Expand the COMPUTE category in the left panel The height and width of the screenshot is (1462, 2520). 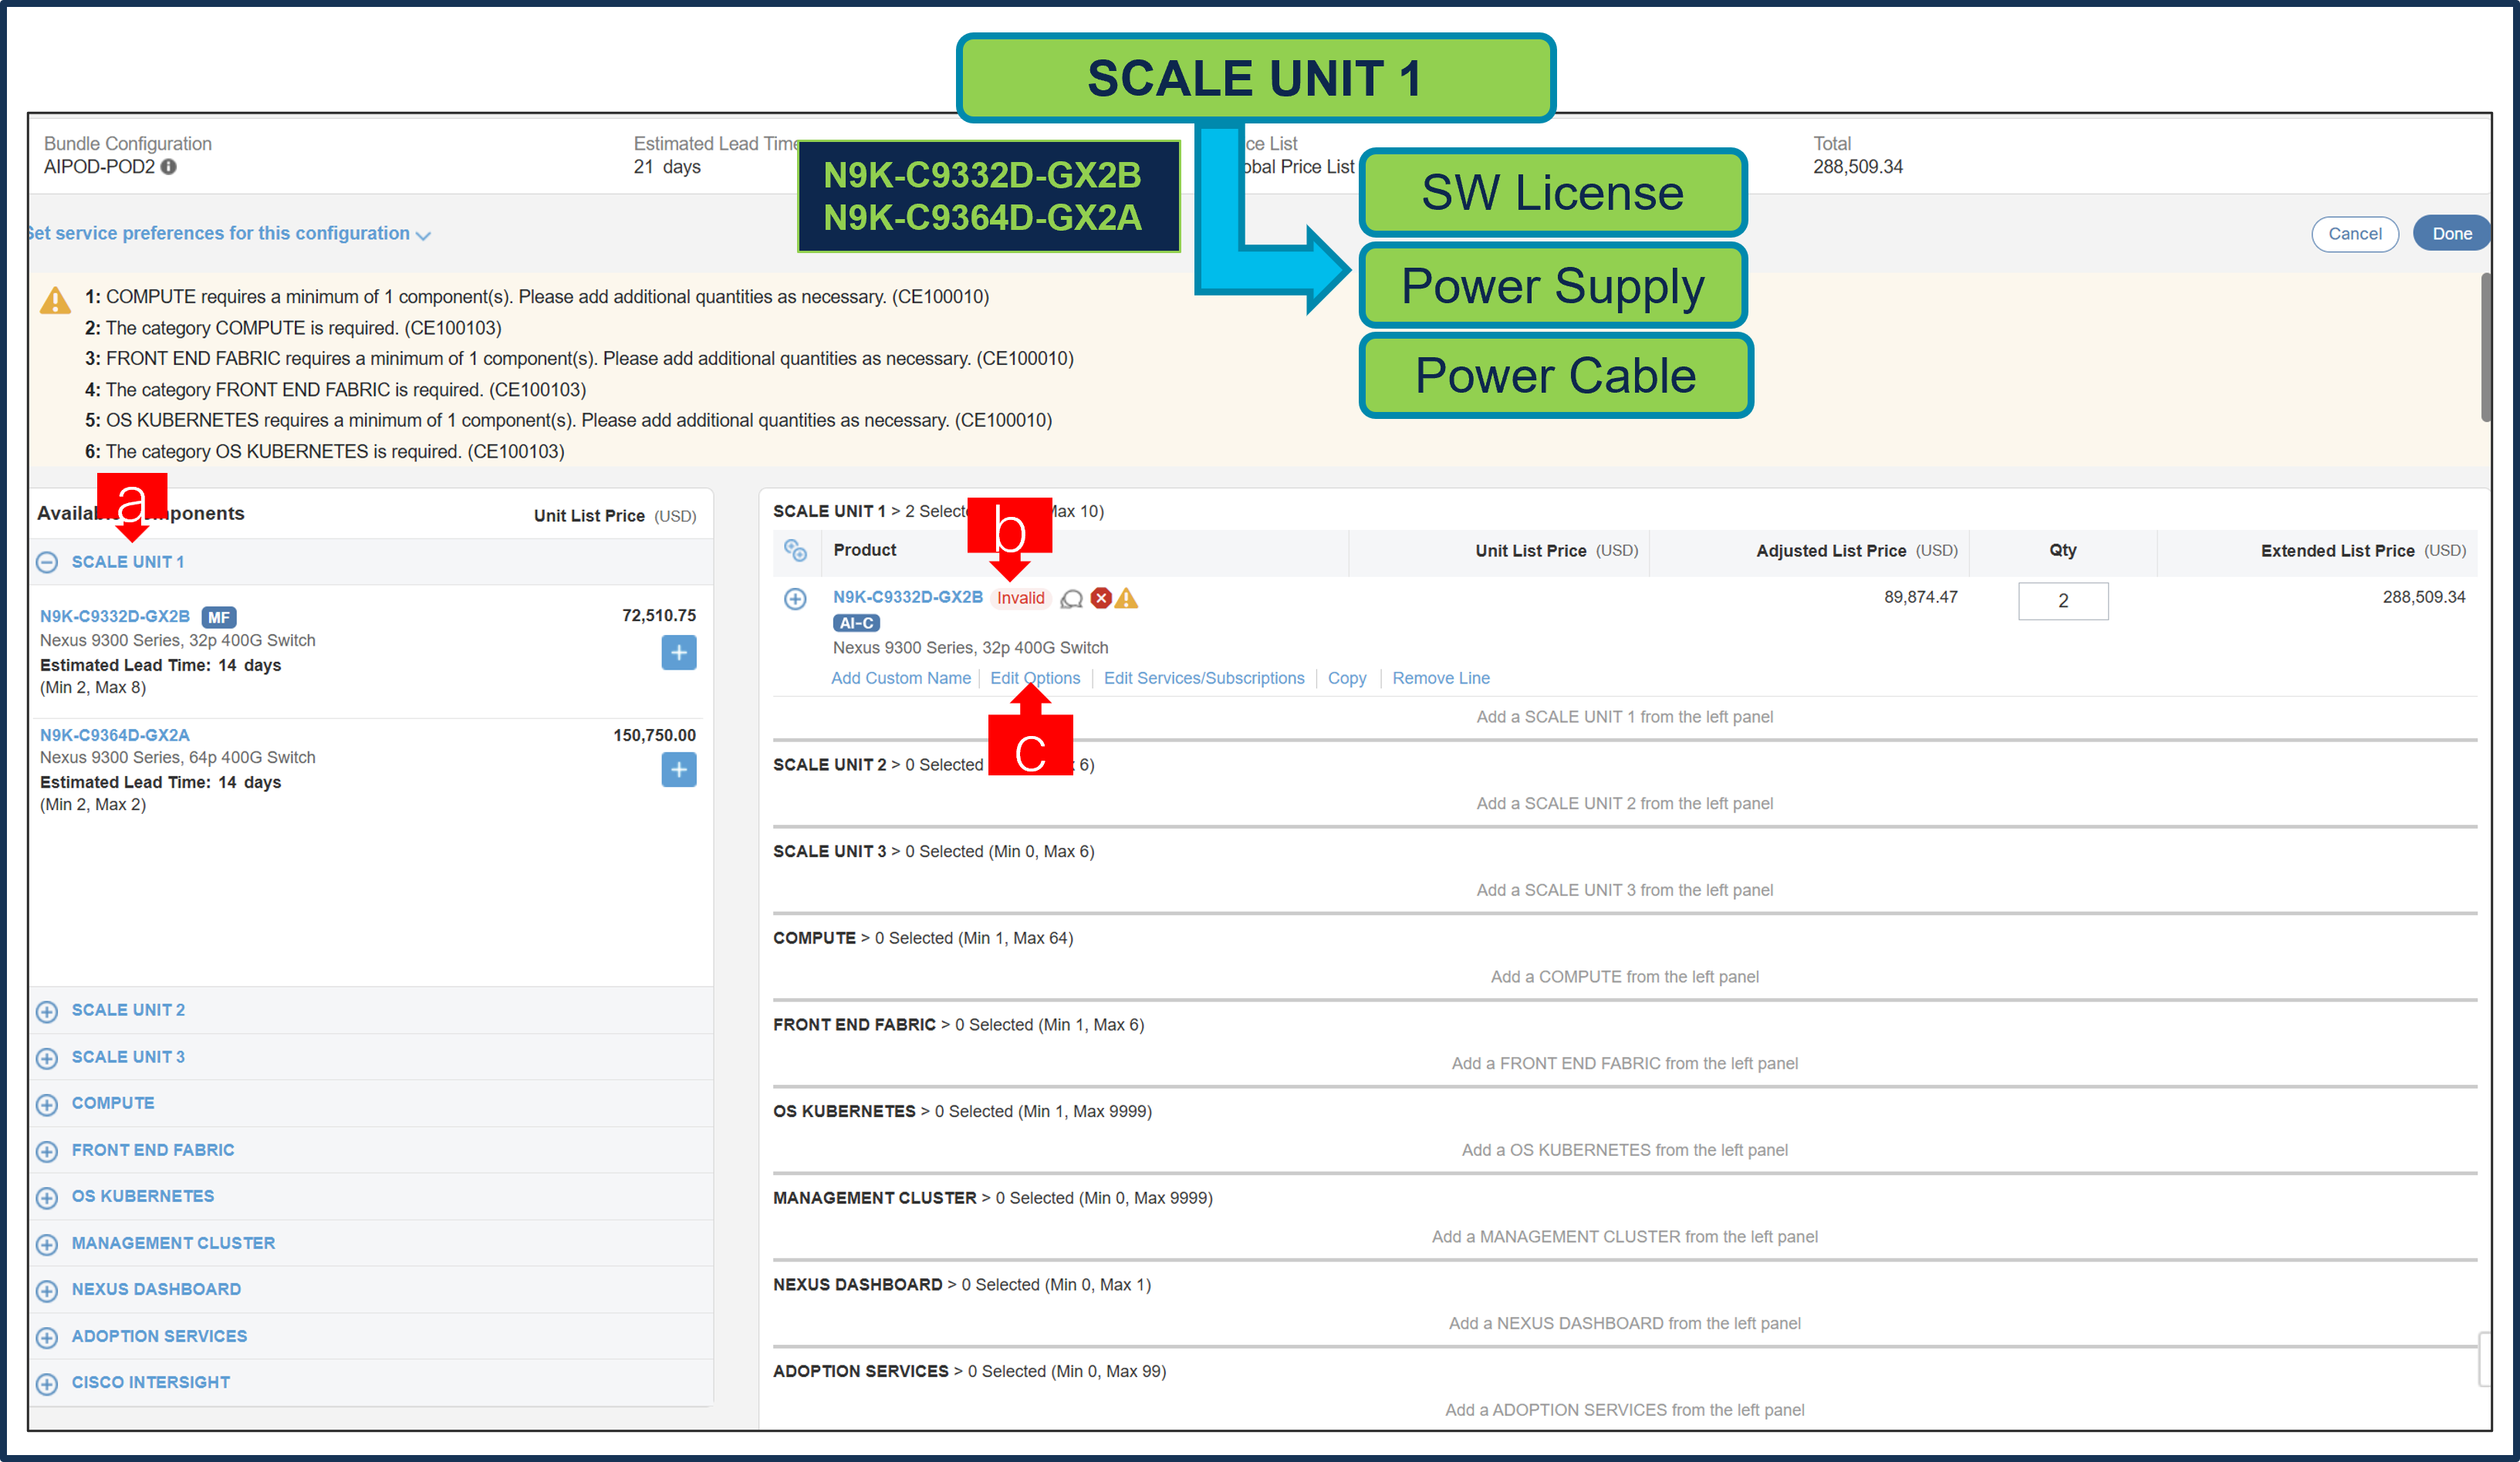(47, 1104)
